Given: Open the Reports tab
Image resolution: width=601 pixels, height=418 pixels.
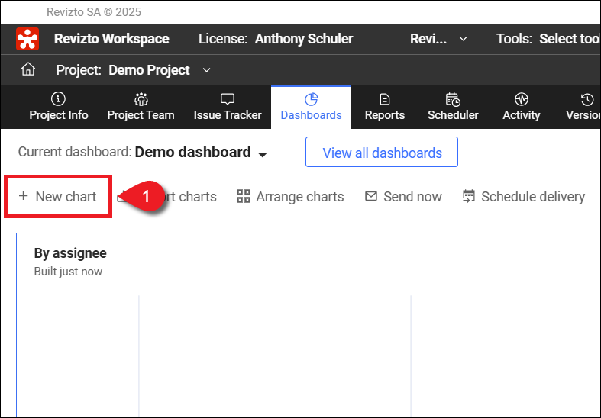Looking at the screenshot, I should pos(385,107).
